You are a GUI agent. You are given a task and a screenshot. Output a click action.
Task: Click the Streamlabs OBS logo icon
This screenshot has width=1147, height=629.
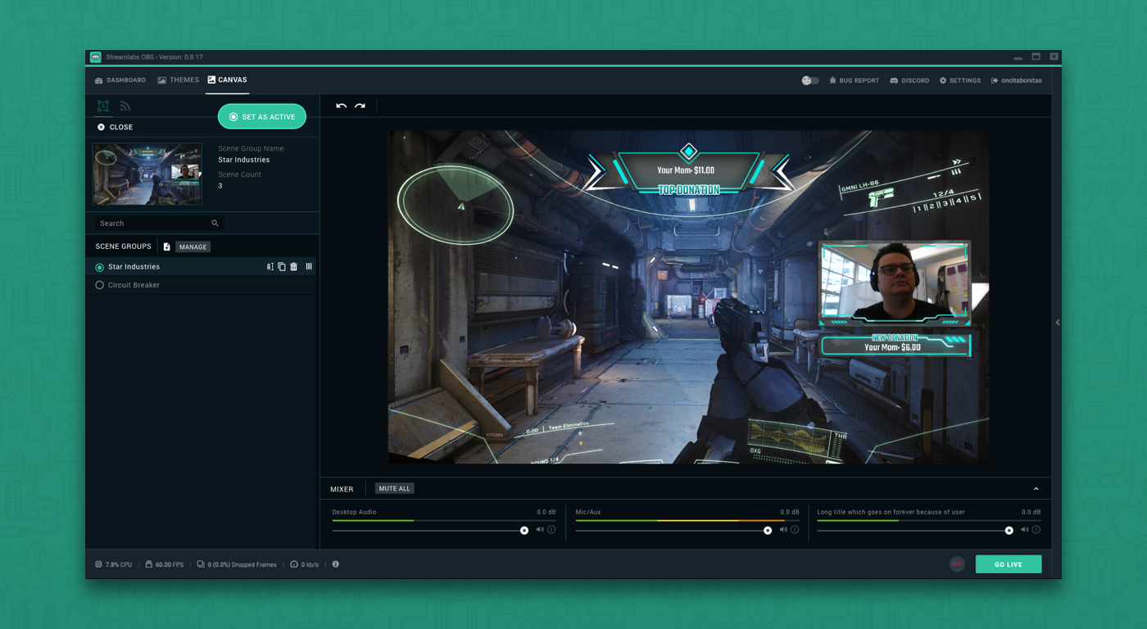click(96, 57)
